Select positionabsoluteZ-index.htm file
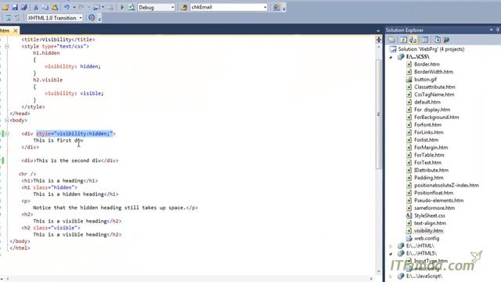501x282 pixels. pyautogui.click(x=446, y=186)
